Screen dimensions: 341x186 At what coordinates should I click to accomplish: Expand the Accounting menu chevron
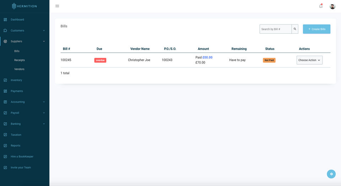point(44,102)
